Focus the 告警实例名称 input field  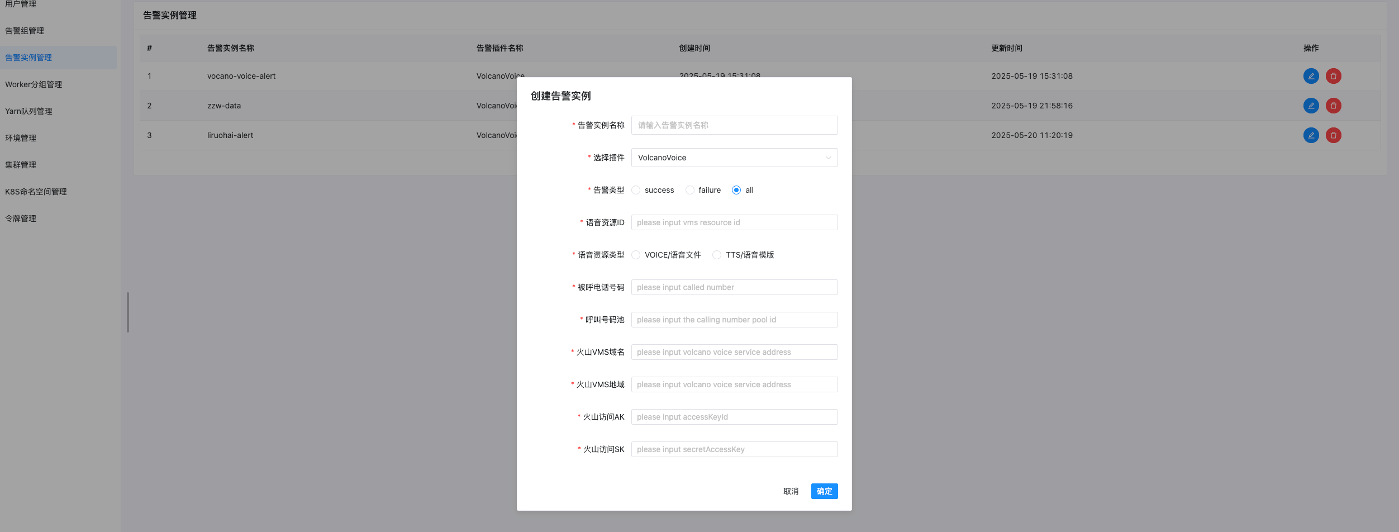[734, 125]
